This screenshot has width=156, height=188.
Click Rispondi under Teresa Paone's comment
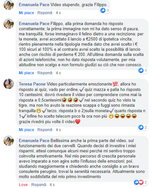(45, 130)
